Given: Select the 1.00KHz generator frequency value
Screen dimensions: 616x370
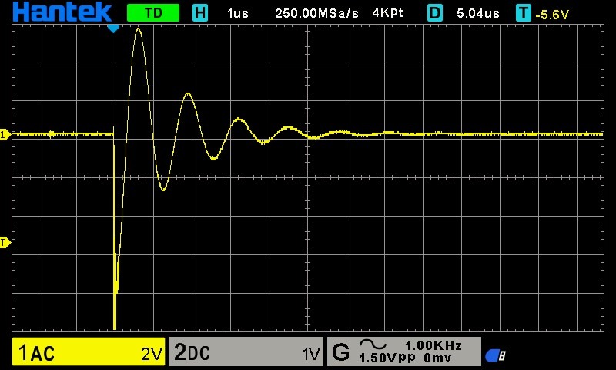Looking at the screenshot, I should pyautogui.click(x=434, y=345).
